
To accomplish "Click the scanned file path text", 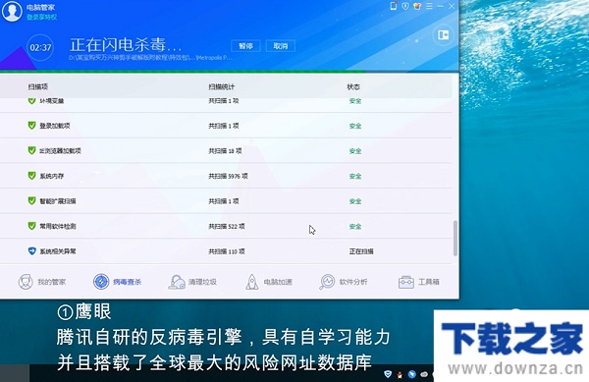I will (150, 58).
